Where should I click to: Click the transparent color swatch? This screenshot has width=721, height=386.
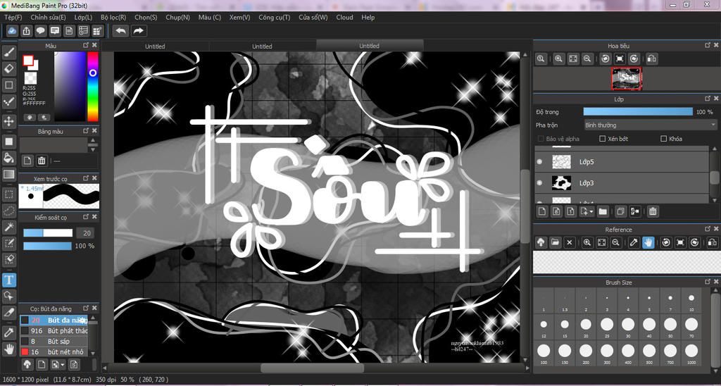31,77
